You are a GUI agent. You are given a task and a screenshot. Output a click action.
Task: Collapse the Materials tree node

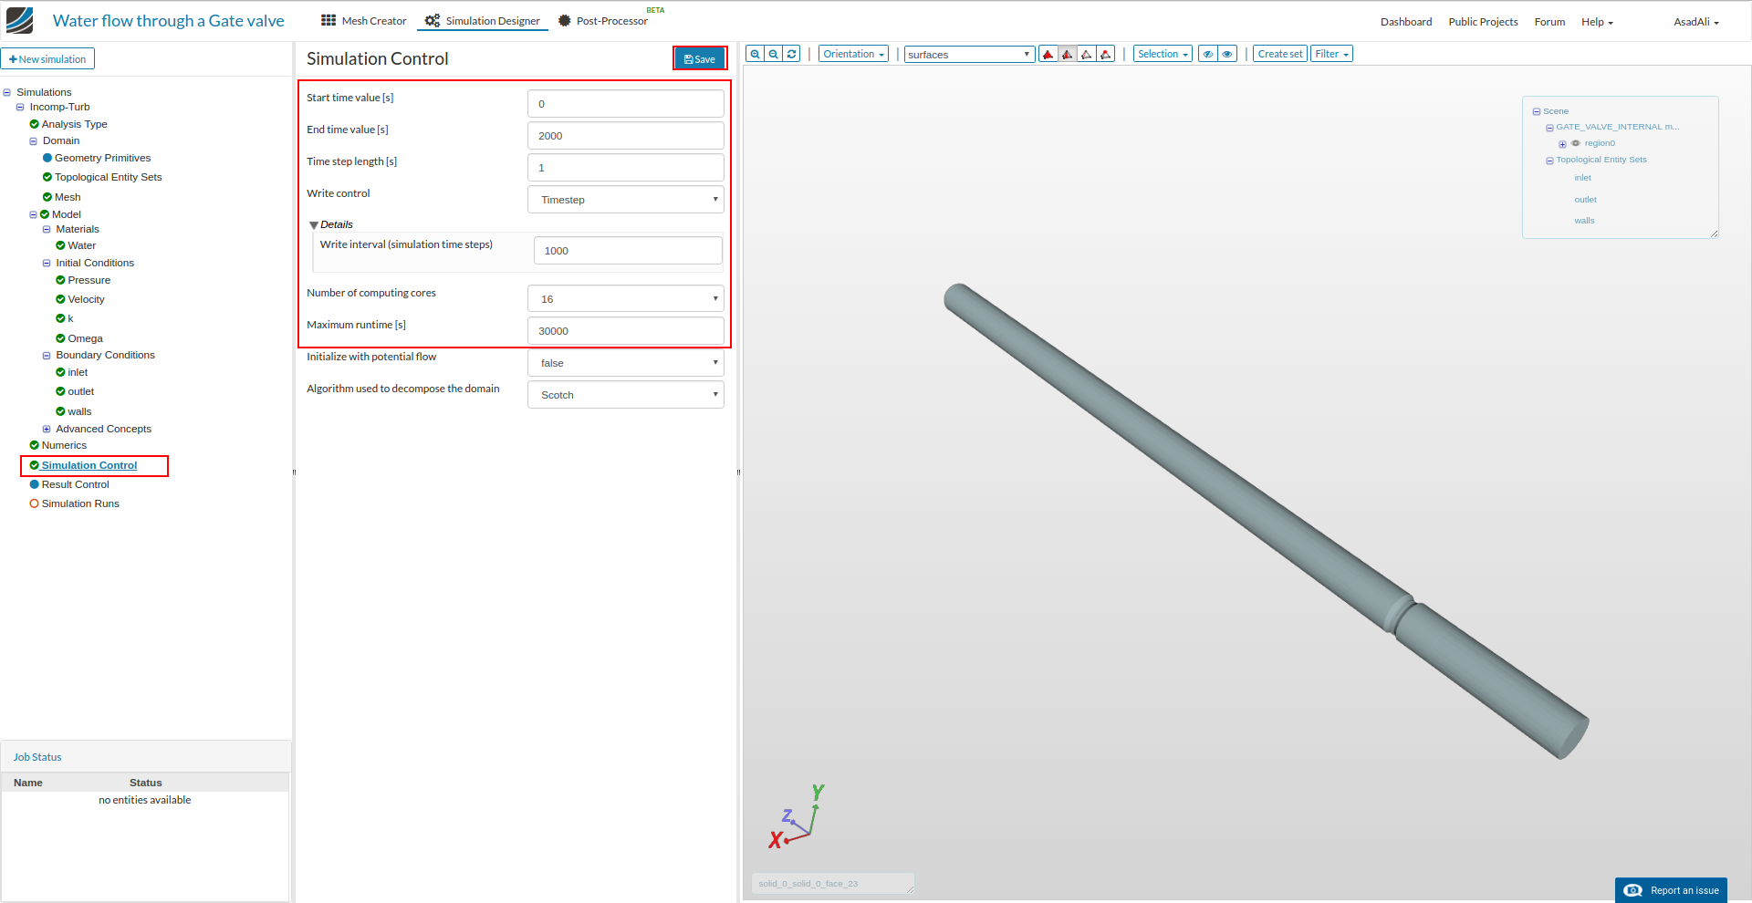47,230
